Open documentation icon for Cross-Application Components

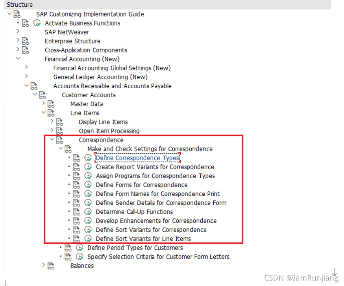tap(26, 50)
